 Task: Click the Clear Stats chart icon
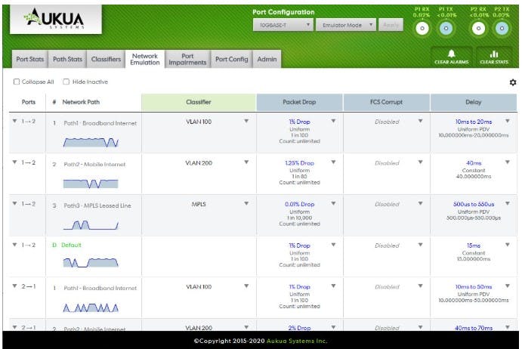pyautogui.click(x=495, y=54)
